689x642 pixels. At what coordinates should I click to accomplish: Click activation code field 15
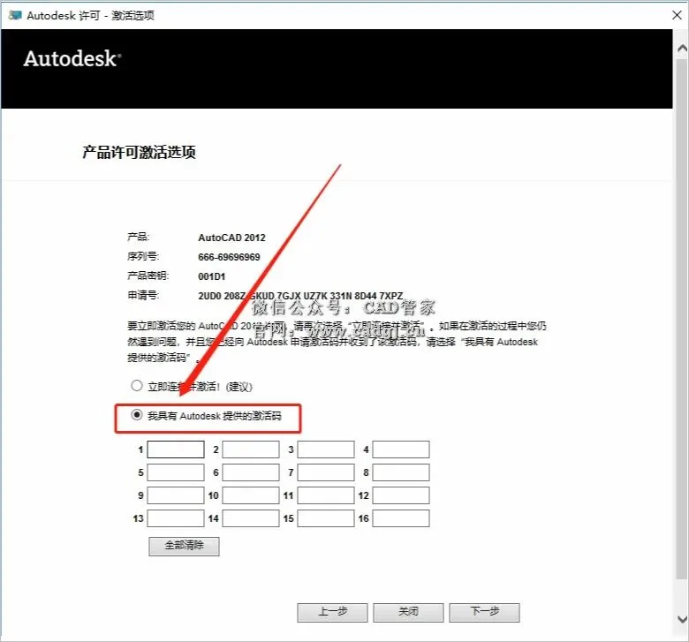tap(326, 518)
